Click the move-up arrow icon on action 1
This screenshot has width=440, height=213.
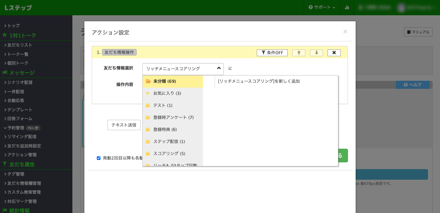point(299,53)
